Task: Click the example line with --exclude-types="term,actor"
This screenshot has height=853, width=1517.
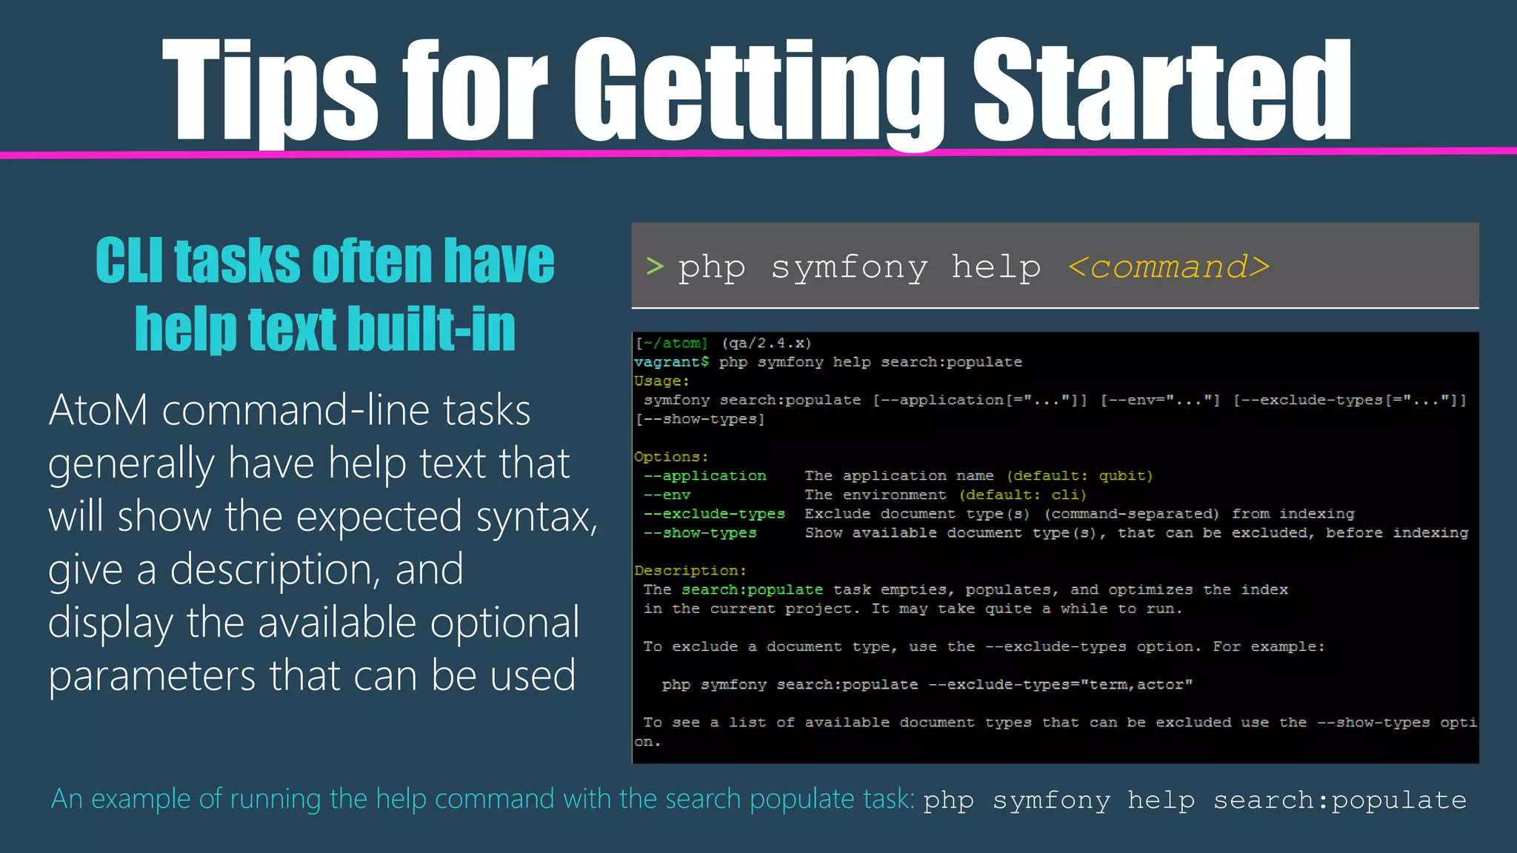Action: click(927, 685)
